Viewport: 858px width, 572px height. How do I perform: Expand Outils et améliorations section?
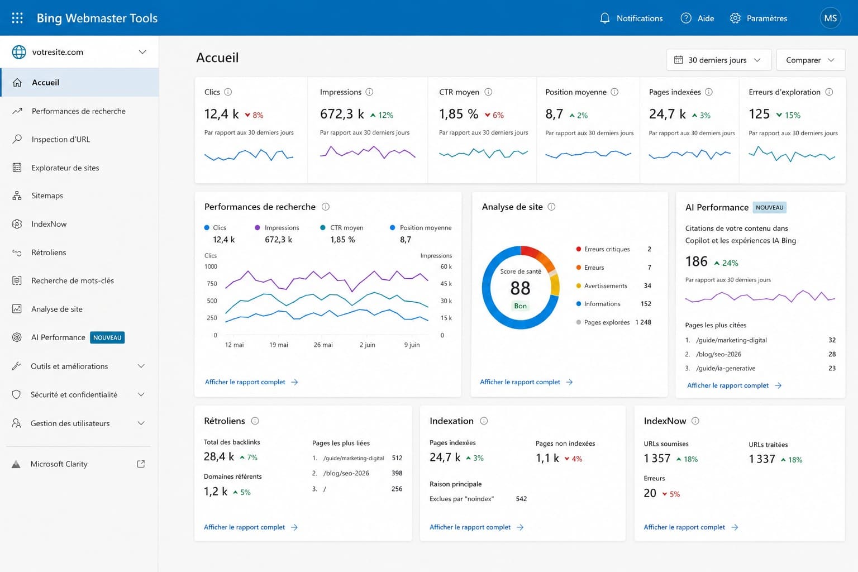coord(79,366)
